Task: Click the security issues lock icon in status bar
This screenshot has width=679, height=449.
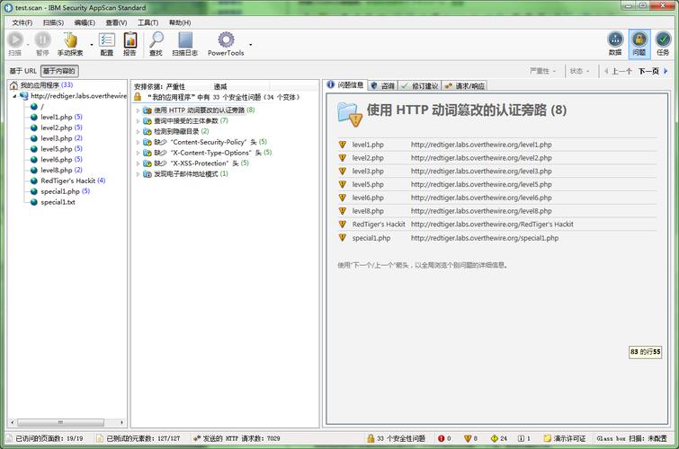Action: coord(371,438)
